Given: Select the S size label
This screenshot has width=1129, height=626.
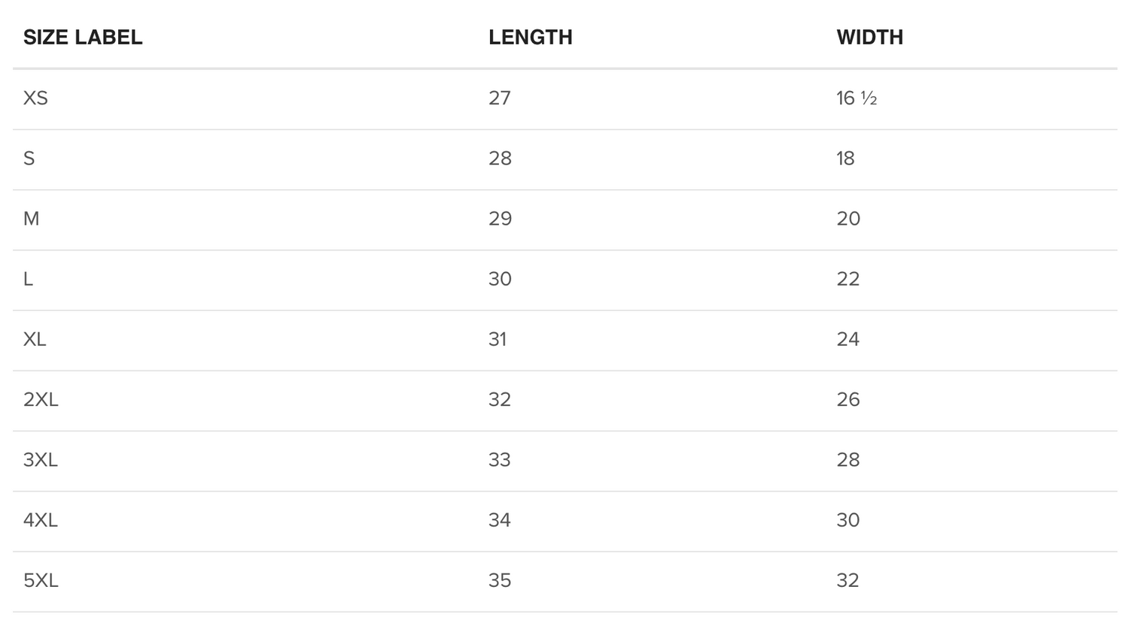Looking at the screenshot, I should (29, 159).
